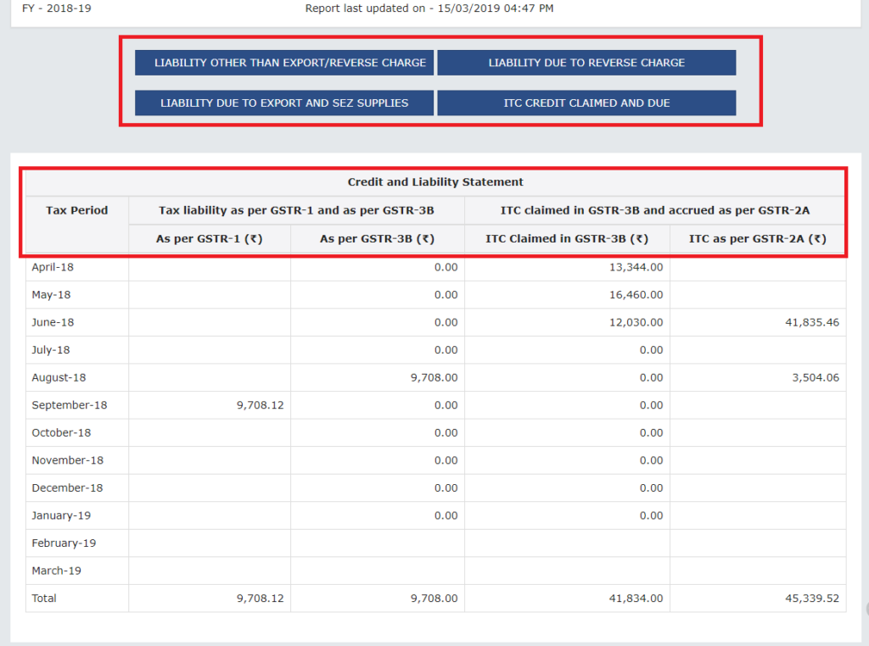Select the February-19 tax period
This screenshot has height=646, width=869.
[64, 543]
